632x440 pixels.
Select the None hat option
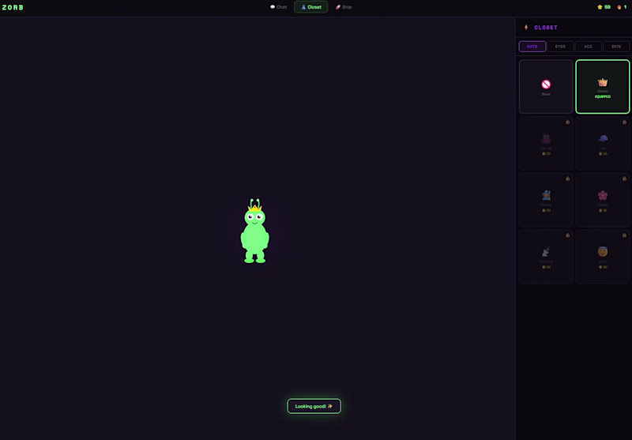click(546, 87)
